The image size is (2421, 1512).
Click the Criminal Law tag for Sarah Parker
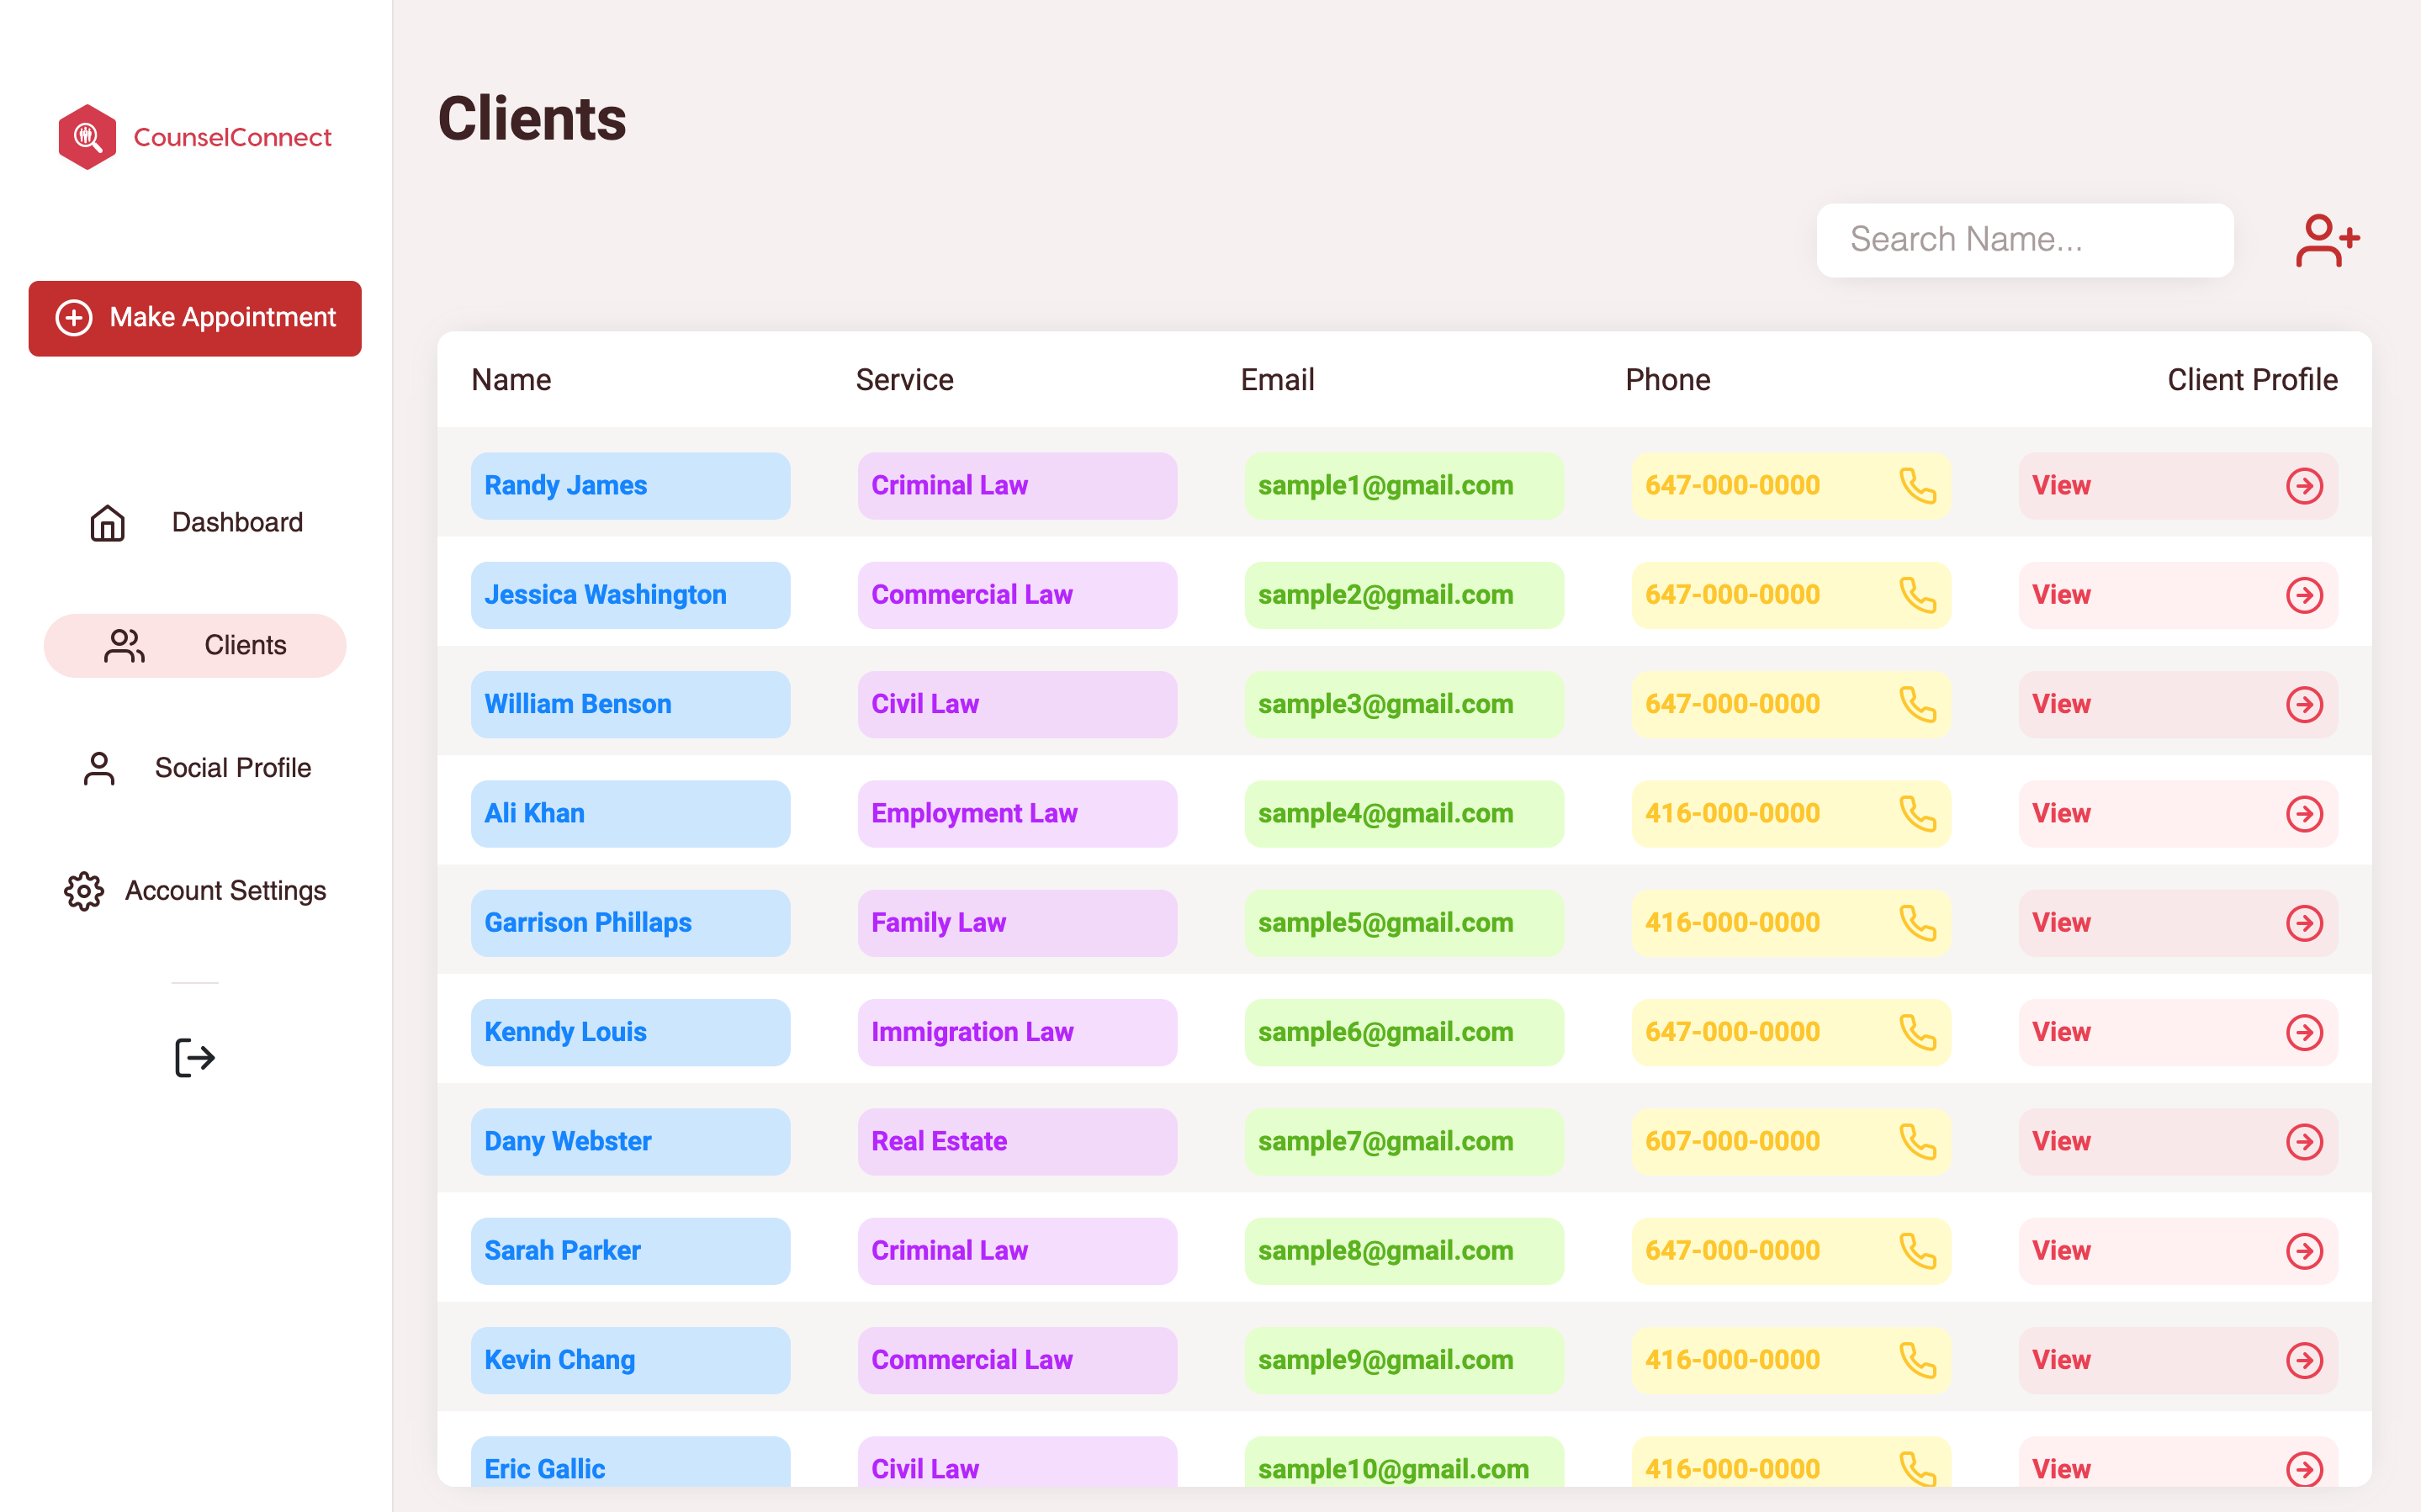1017,1251
